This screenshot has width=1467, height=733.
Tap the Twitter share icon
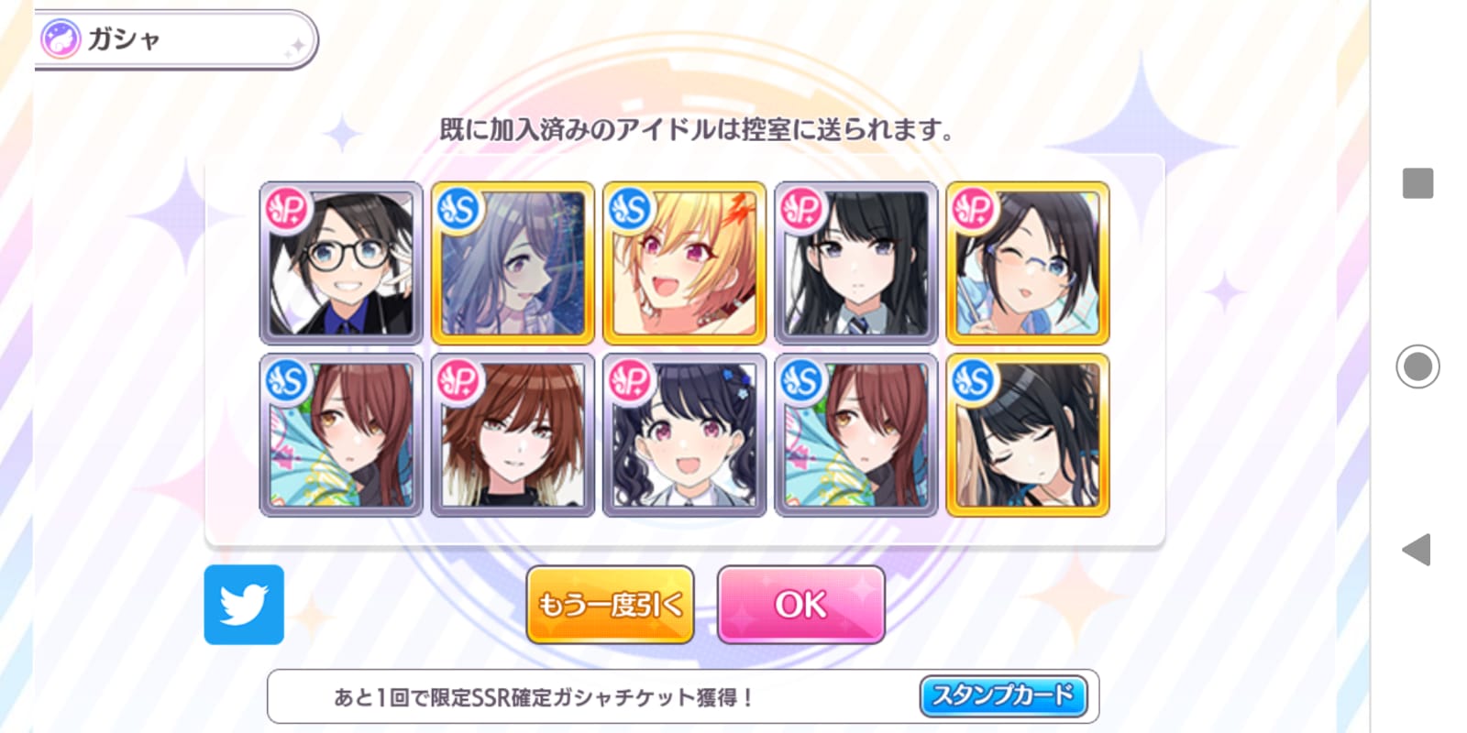pos(244,605)
